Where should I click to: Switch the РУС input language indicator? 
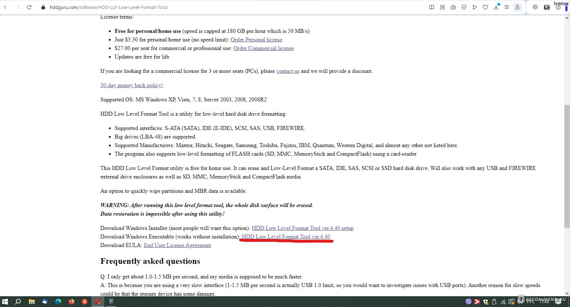pyautogui.click(x=531, y=302)
